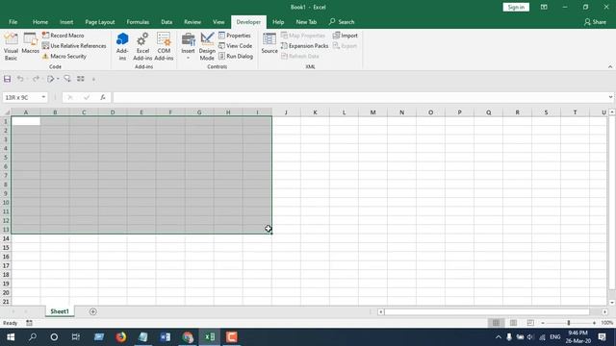The width and height of the screenshot is (616, 346).
Task: Click View Code
Action: (235, 46)
